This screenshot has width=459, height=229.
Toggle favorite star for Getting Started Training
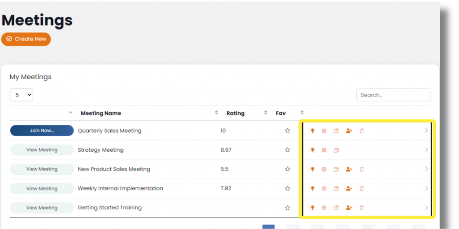(x=288, y=208)
